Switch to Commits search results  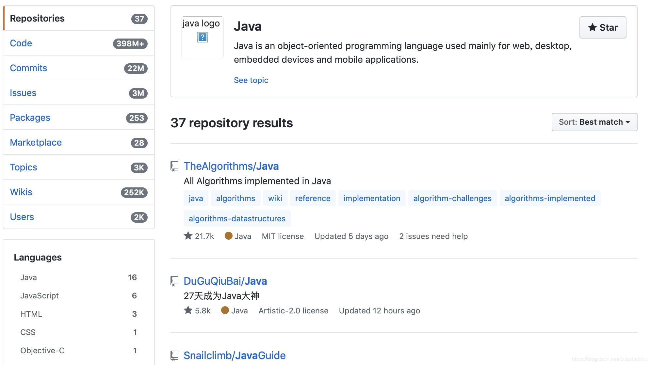79,68
